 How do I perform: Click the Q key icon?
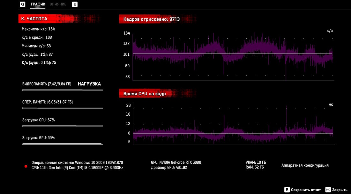pyautogui.click(x=22, y=4)
